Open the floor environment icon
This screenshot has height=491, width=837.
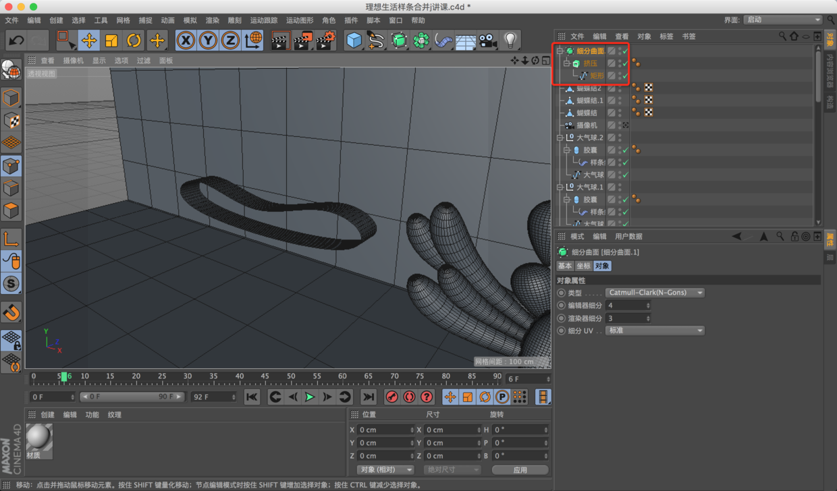click(466, 40)
